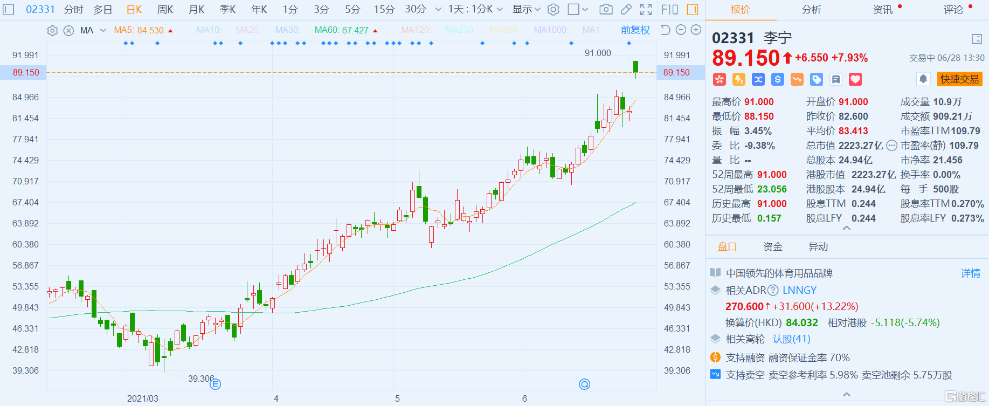Image resolution: width=989 pixels, height=406 pixels.
Task: Select the 5分 interval button
Action: click(x=352, y=9)
